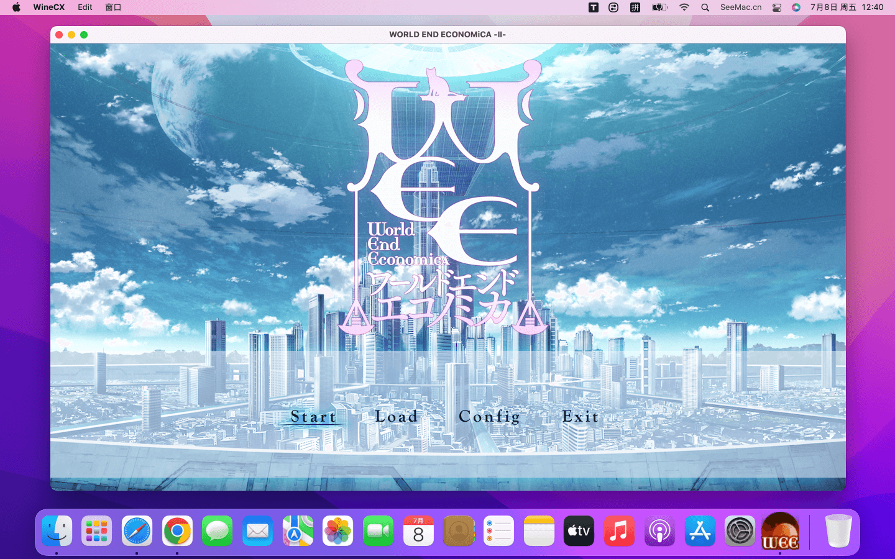This screenshot has width=895, height=559.
Task: Open the Config settings screen
Action: coord(490,417)
